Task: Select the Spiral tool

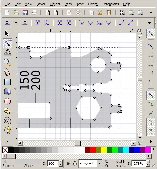Action: click(7, 121)
